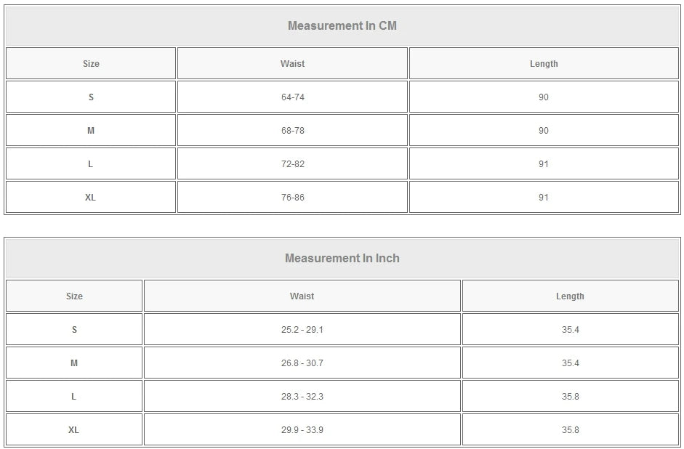This screenshot has height=449, width=684.
Task: Click the 68-78 waist cell
Action: [292, 131]
